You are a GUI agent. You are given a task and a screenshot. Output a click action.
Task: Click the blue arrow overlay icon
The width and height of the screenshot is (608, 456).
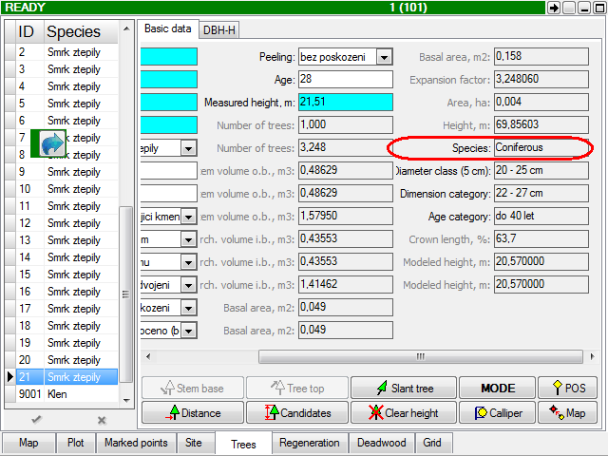click(x=52, y=144)
